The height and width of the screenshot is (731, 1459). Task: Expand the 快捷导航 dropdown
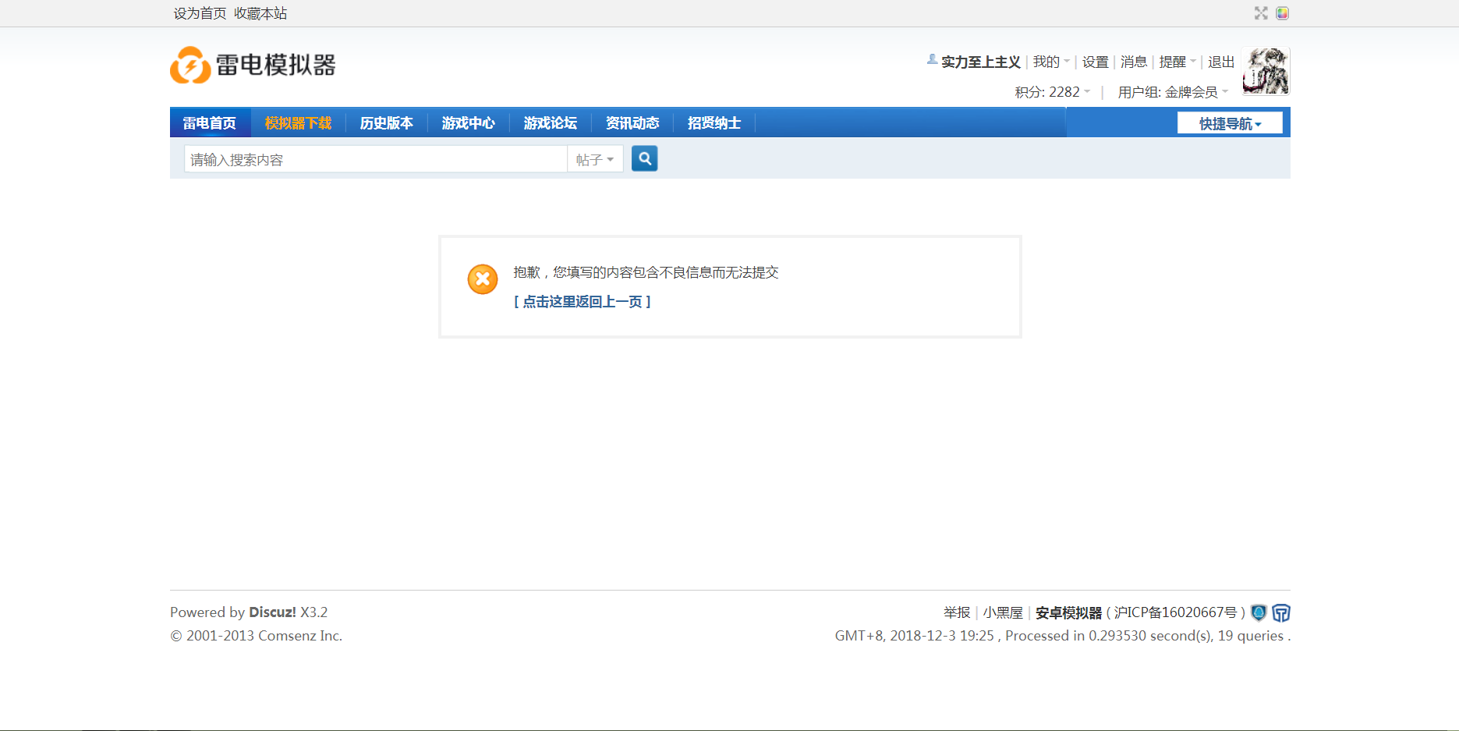(x=1230, y=123)
